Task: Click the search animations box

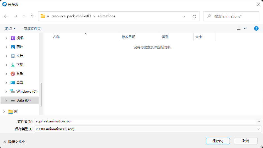Action: pos(231,16)
